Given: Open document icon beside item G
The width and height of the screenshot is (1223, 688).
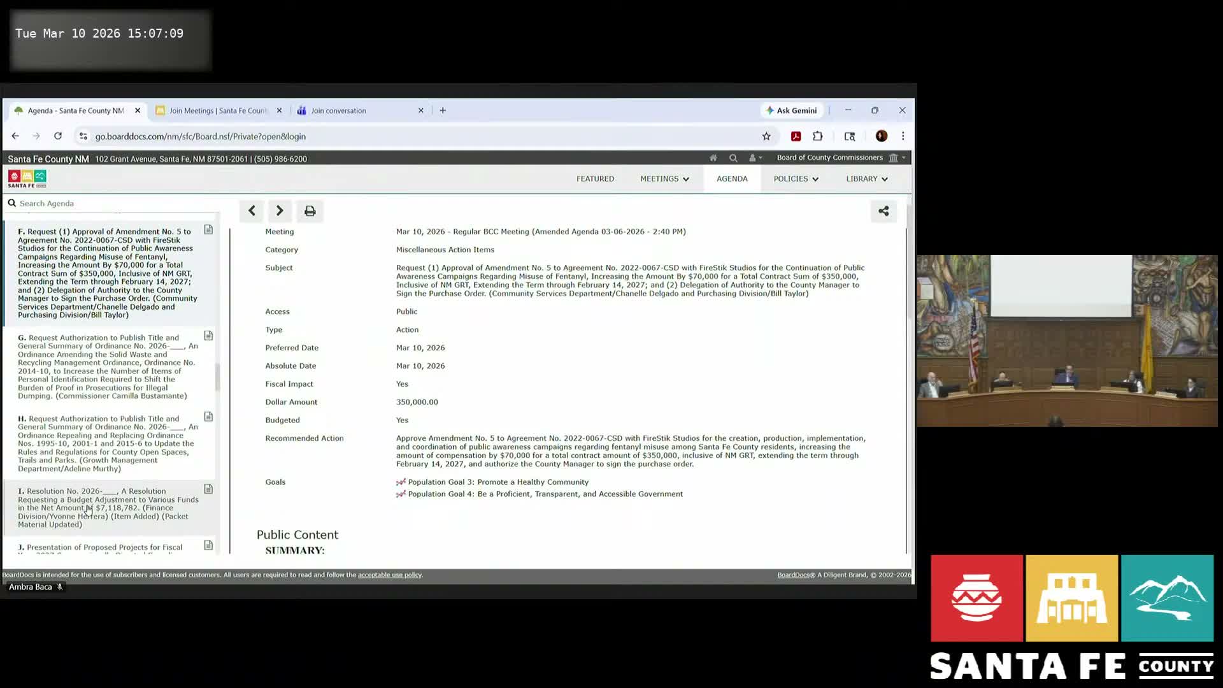Looking at the screenshot, I should [208, 336].
